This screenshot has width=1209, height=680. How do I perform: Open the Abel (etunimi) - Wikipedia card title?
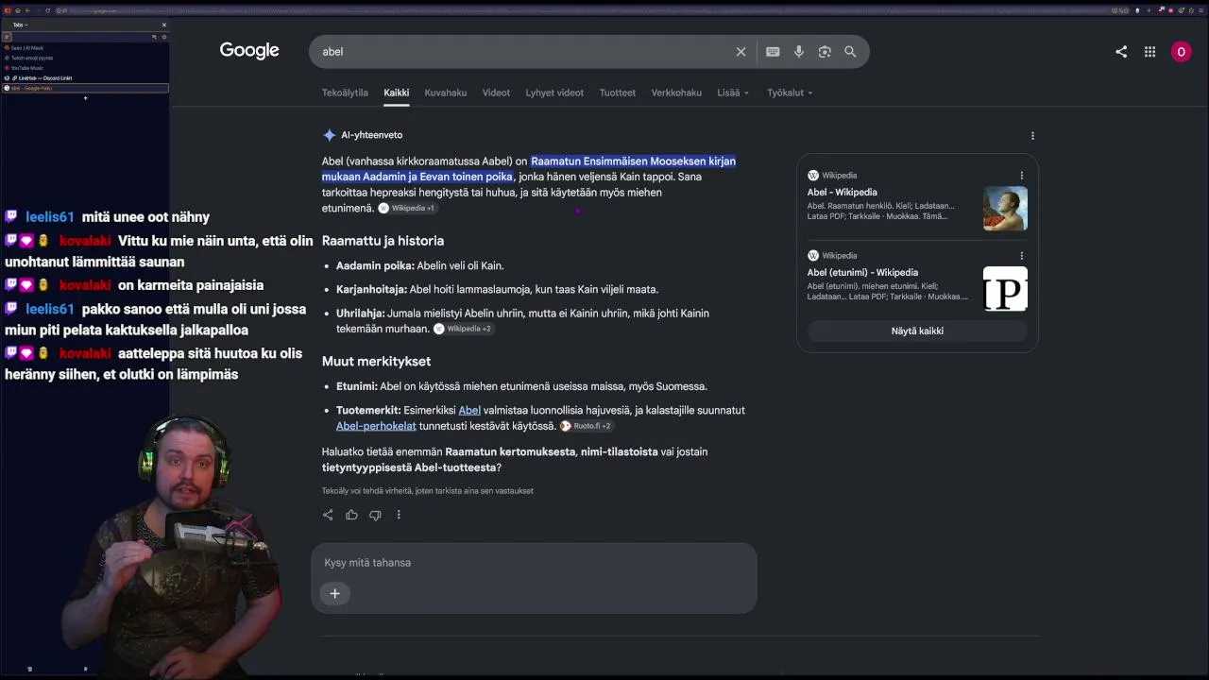[x=862, y=273]
